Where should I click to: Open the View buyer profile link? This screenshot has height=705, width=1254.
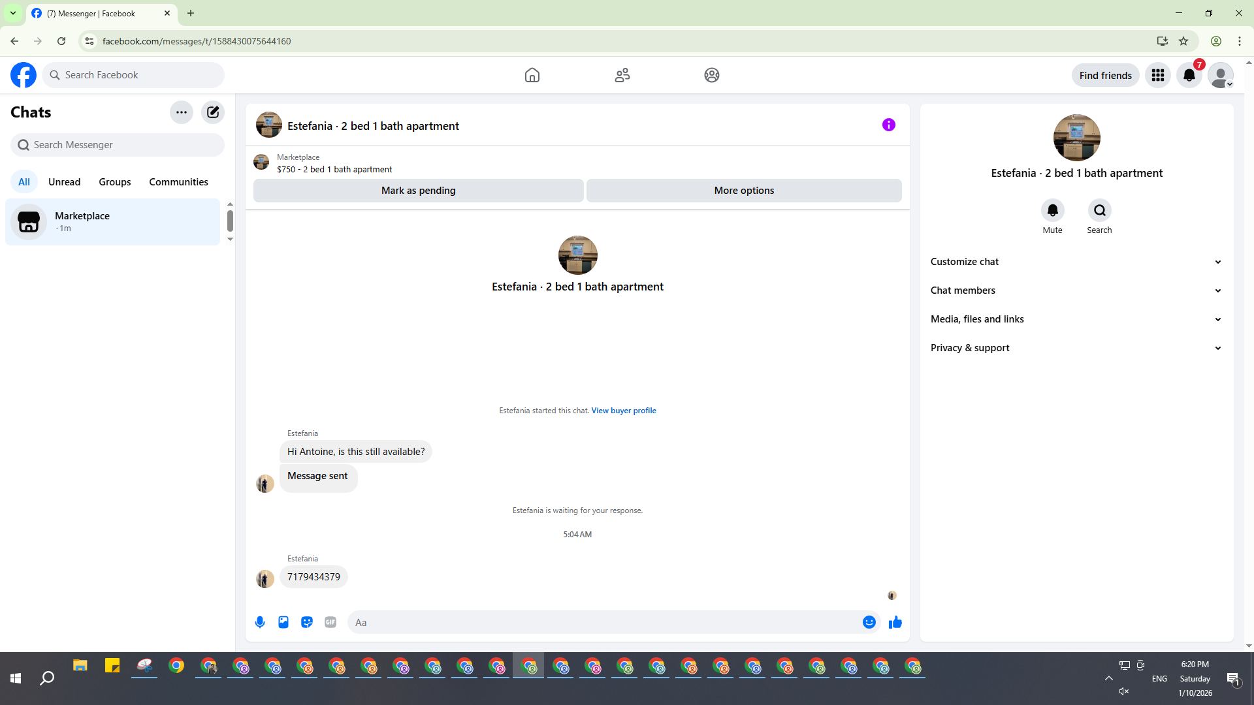tap(623, 411)
